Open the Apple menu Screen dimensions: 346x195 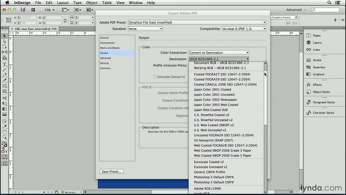[x=7, y=3]
